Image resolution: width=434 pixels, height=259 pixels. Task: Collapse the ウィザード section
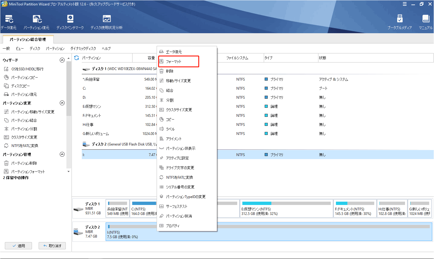[x=62, y=60]
